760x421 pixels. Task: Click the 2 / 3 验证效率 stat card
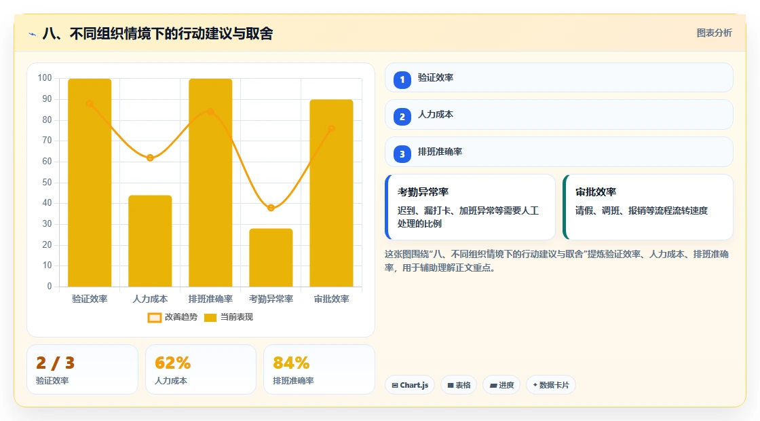coord(82,369)
